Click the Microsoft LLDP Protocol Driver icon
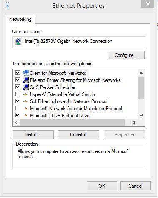This screenshot has width=158, height=198. click(x=26, y=116)
